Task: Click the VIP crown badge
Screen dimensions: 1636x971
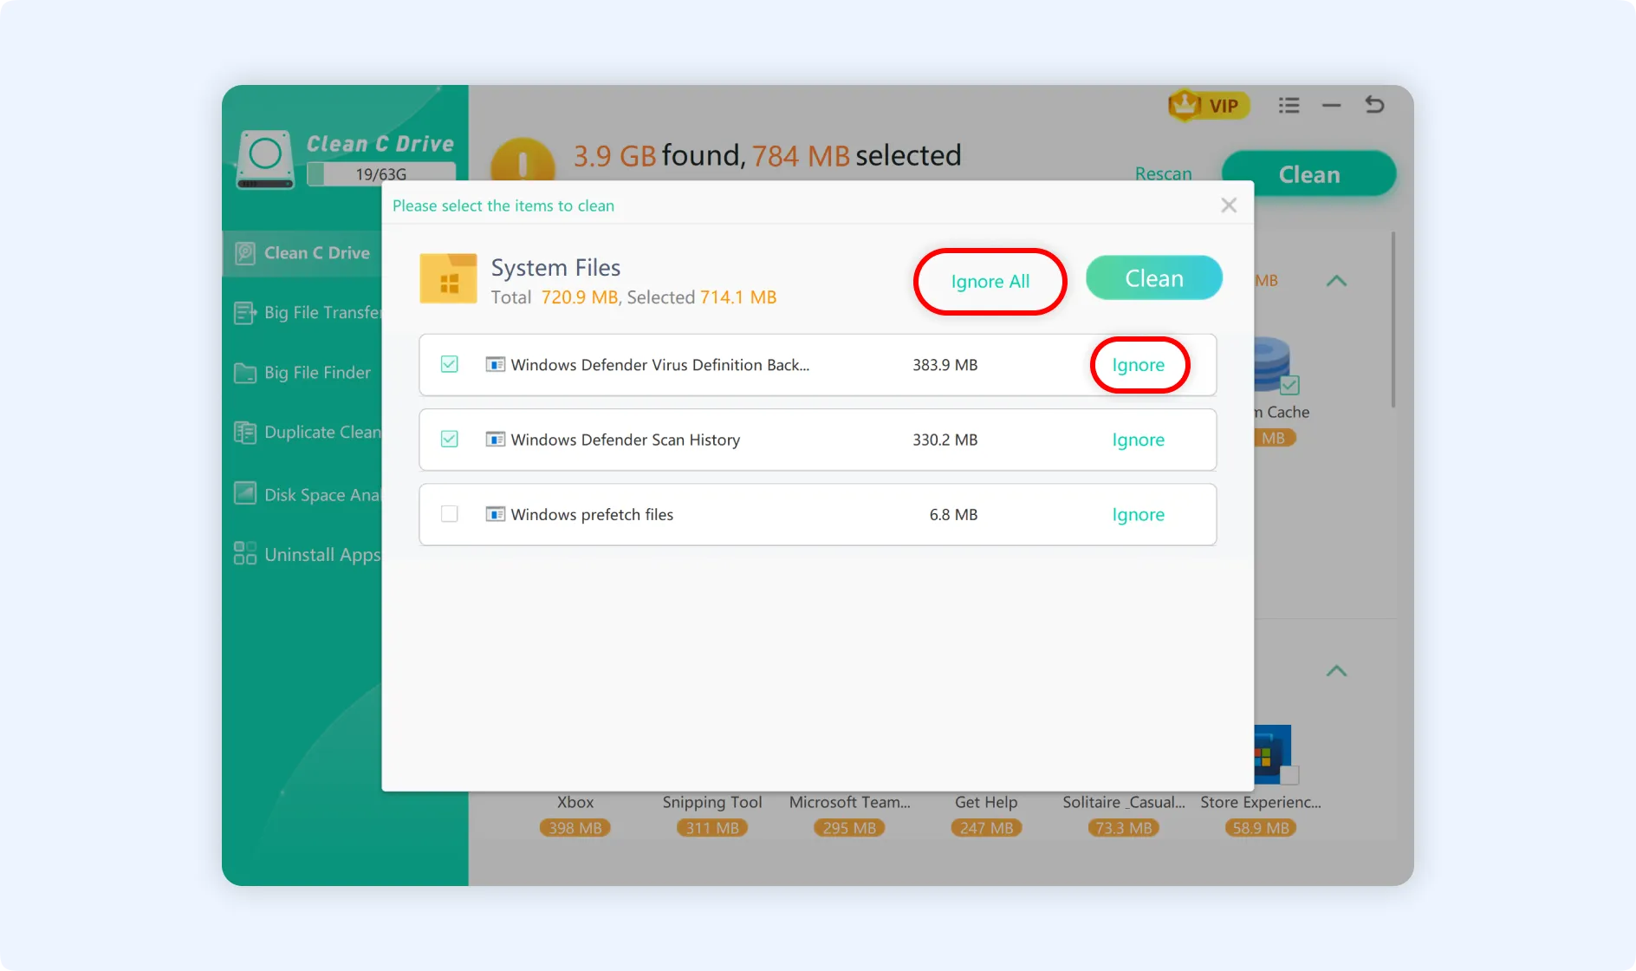Action: pos(1208,106)
